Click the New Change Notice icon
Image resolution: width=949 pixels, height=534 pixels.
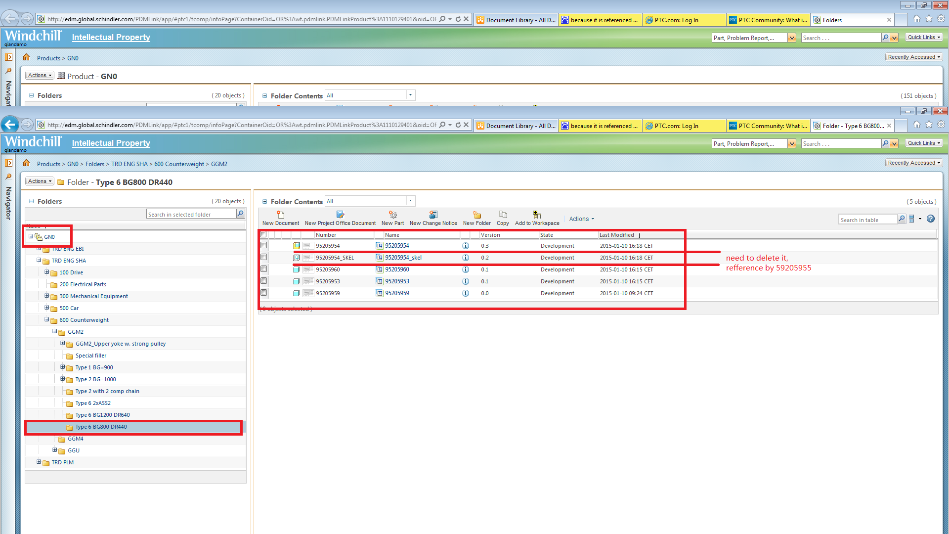pos(433,215)
